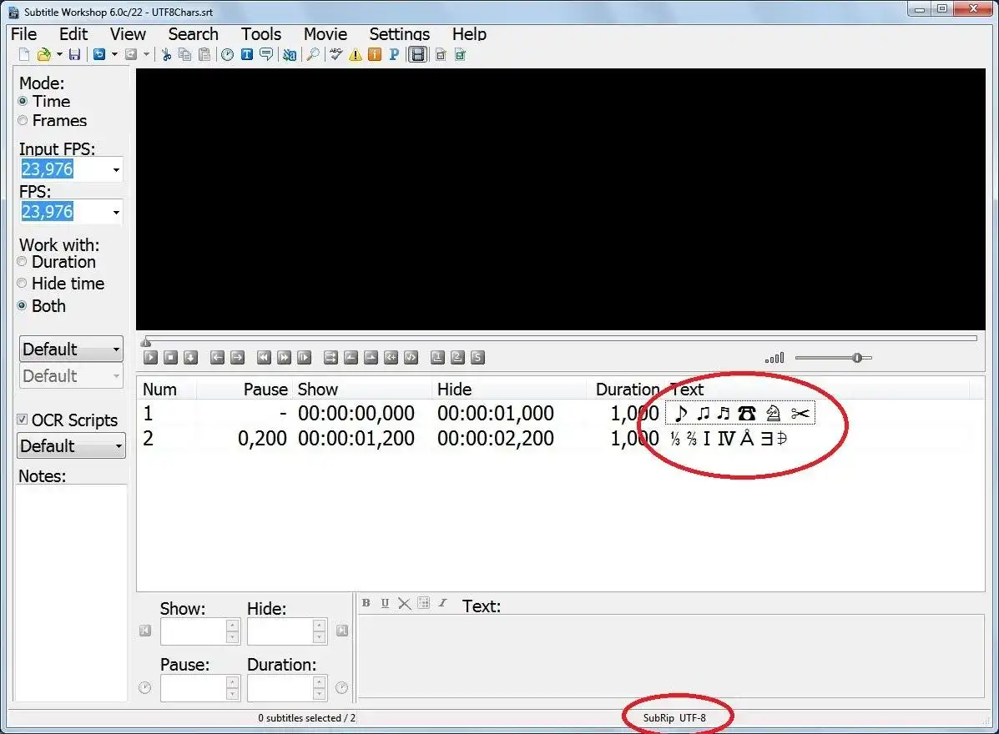Select Duration under Work with
The width and height of the screenshot is (999, 734).
pyautogui.click(x=21, y=262)
